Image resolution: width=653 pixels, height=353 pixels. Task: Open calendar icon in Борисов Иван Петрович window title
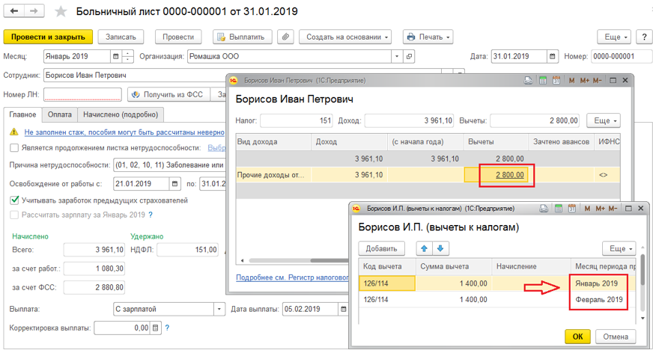point(556,81)
